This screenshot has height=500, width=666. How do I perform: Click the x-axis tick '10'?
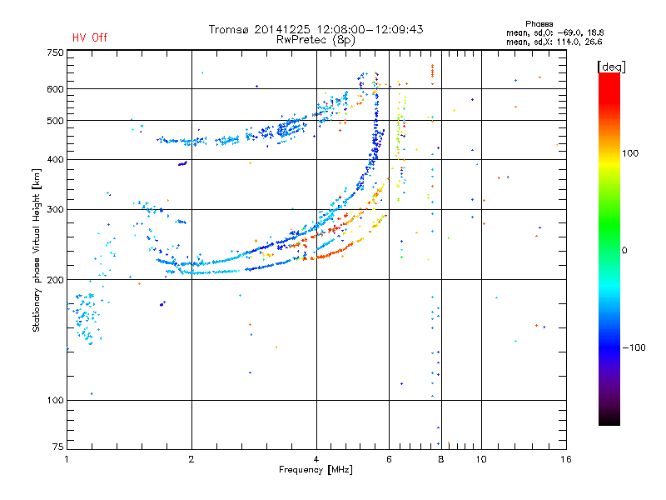pyautogui.click(x=481, y=459)
